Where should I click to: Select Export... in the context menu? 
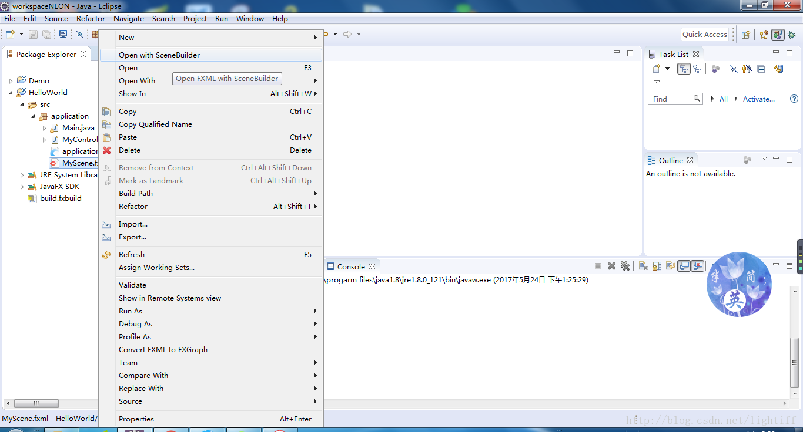click(x=211, y=237)
